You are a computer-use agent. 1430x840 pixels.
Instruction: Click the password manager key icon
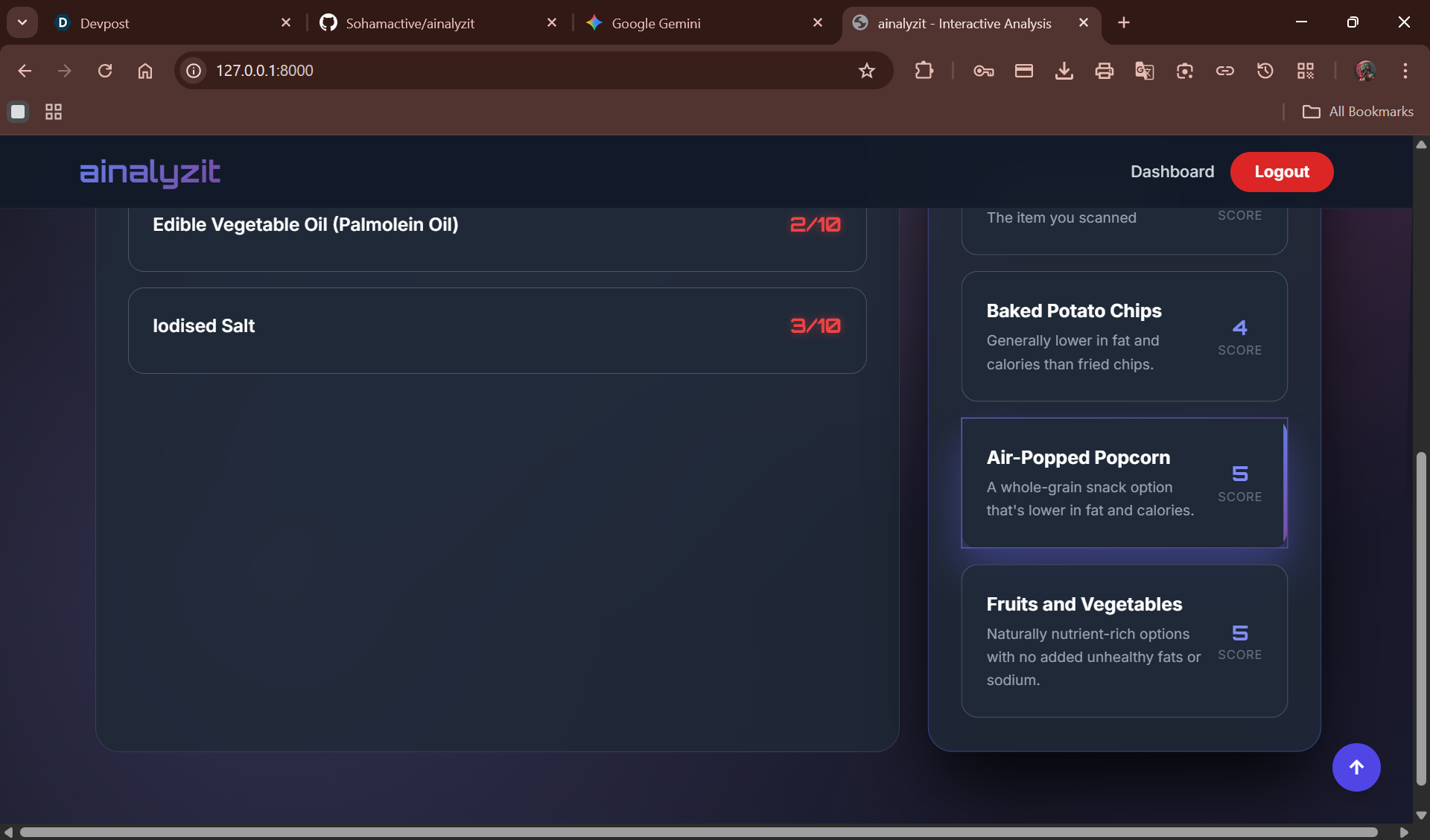point(983,71)
